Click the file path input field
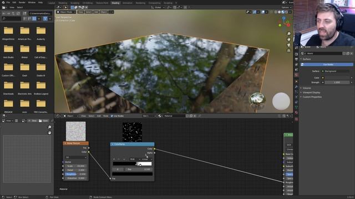Screen dimensions: 355x199 click(x=40, y=13)
